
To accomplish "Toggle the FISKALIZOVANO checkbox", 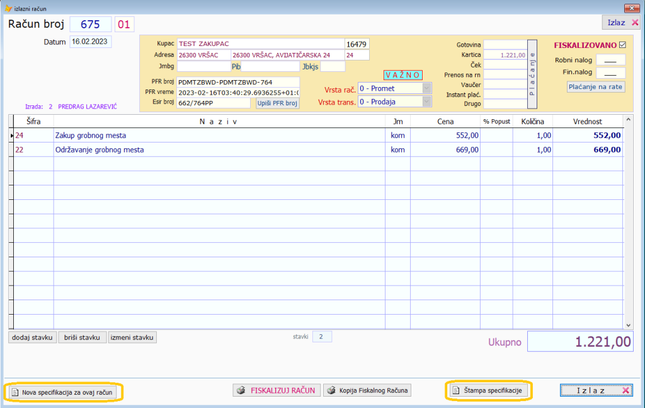I will 623,45.
